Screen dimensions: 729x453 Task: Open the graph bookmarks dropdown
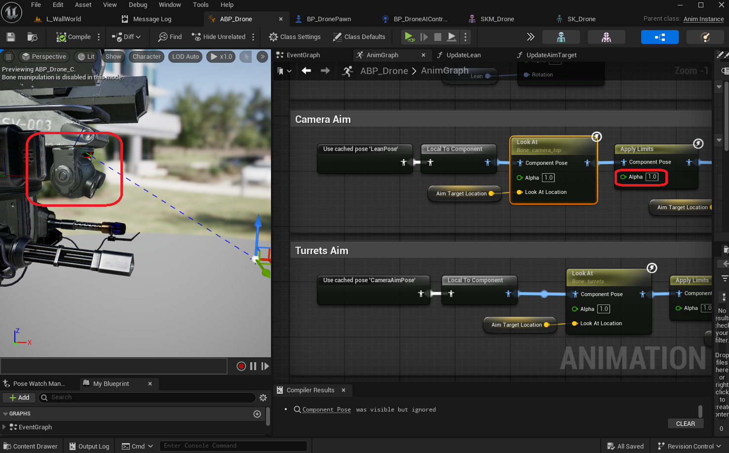284,71
